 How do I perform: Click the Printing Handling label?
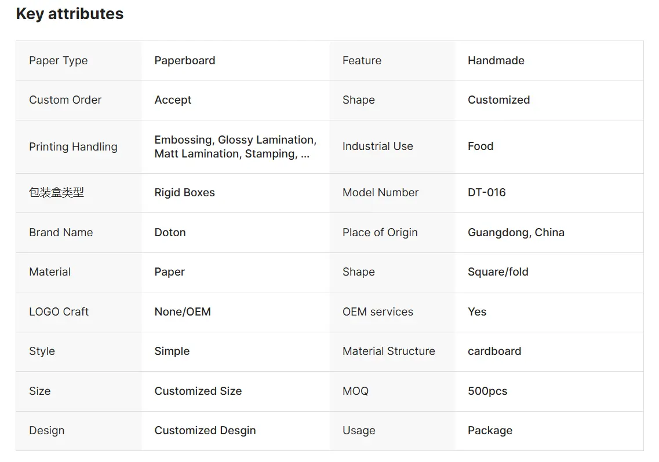pos(73,146)
